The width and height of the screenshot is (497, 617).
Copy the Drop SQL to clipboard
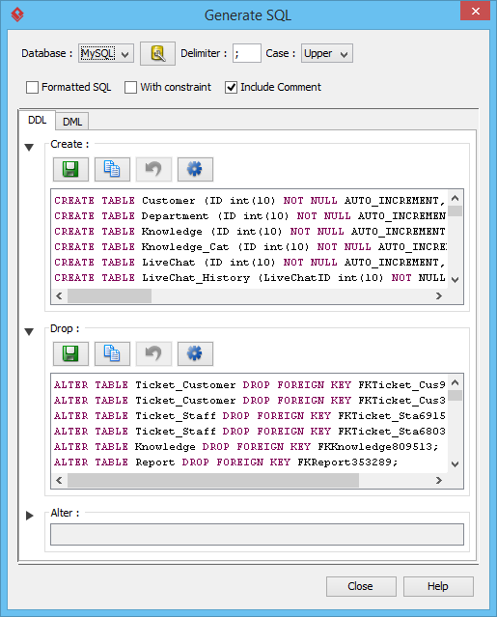(x=112, y=353)
